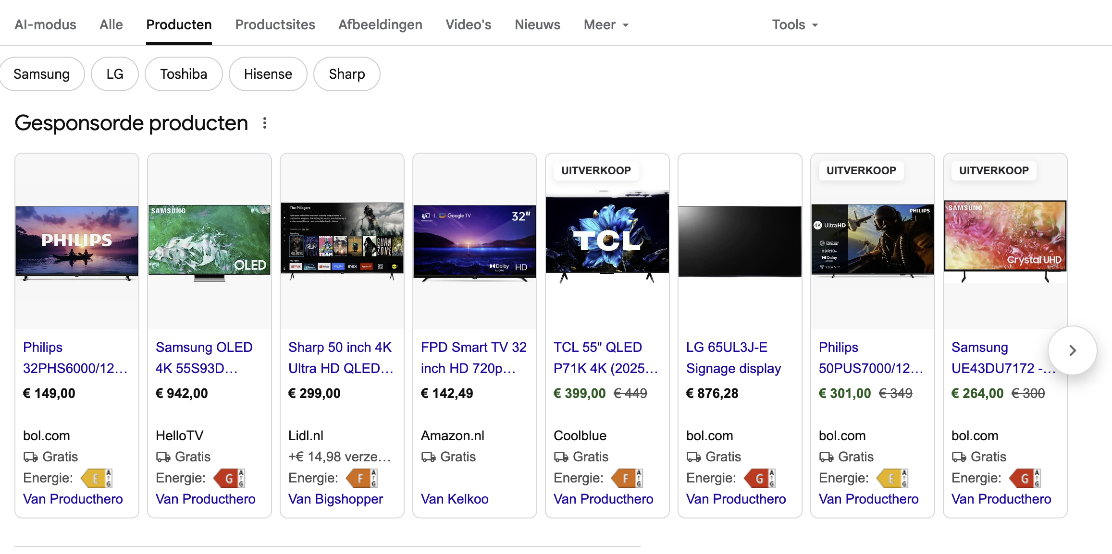Image resolution: width=1112 pixels, height=554 pixels.
Task: Click the Philips UltraHD TV image
Action: pyautogui.click(x=873, y=241)
